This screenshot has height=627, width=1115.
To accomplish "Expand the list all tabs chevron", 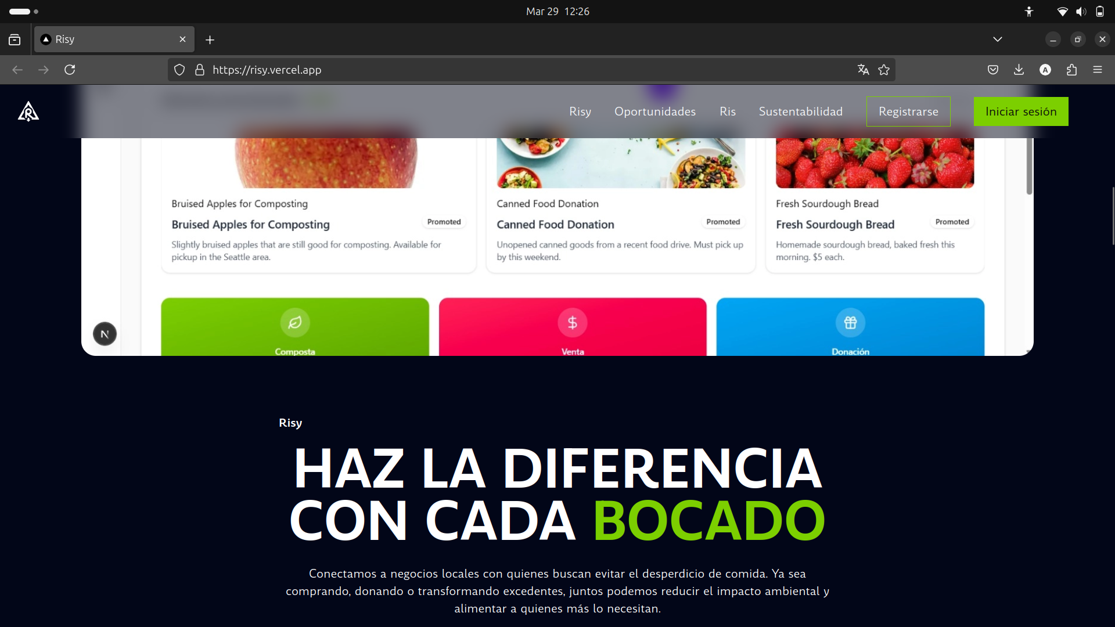I will 998,39.
